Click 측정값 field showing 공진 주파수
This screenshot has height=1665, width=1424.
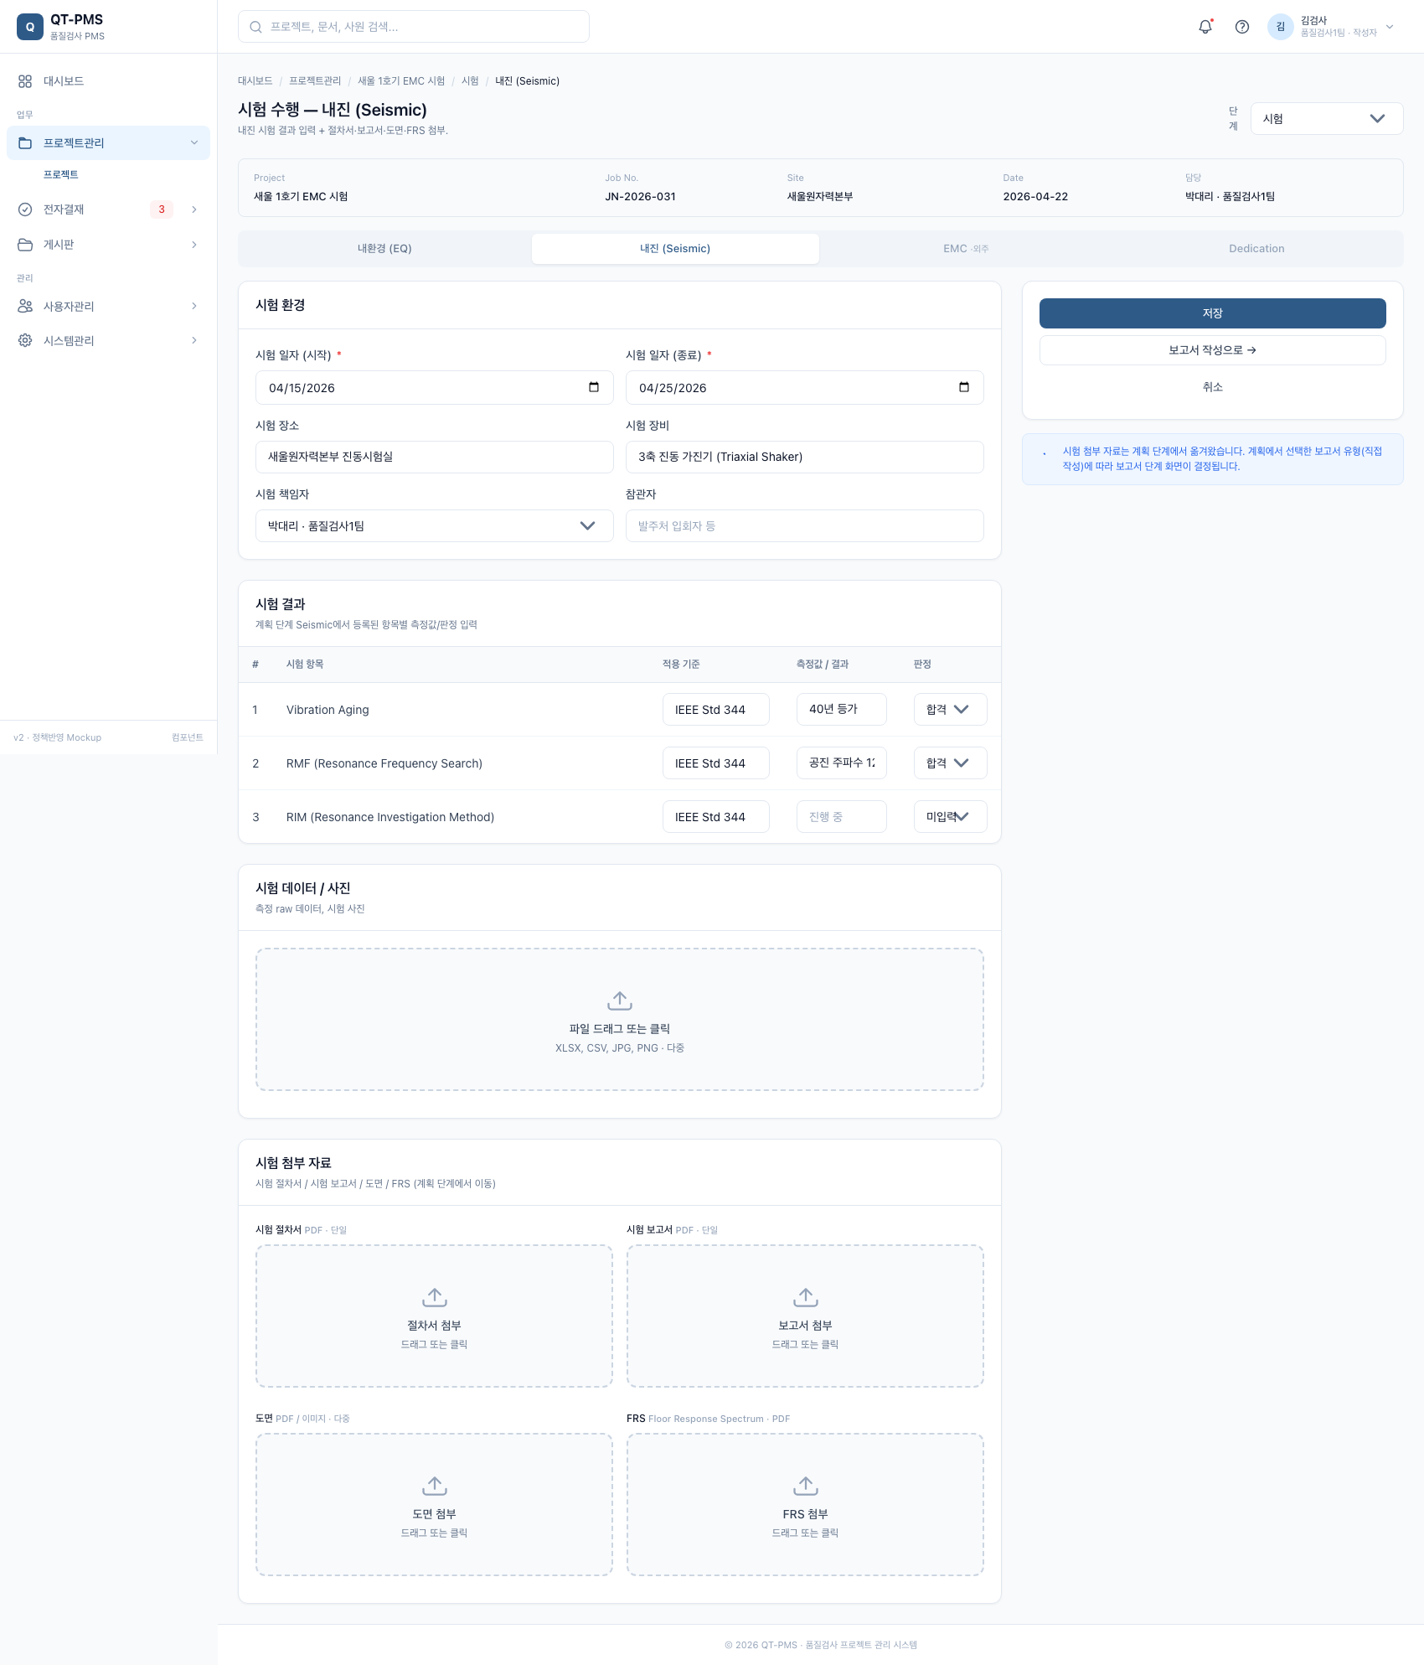841,763
